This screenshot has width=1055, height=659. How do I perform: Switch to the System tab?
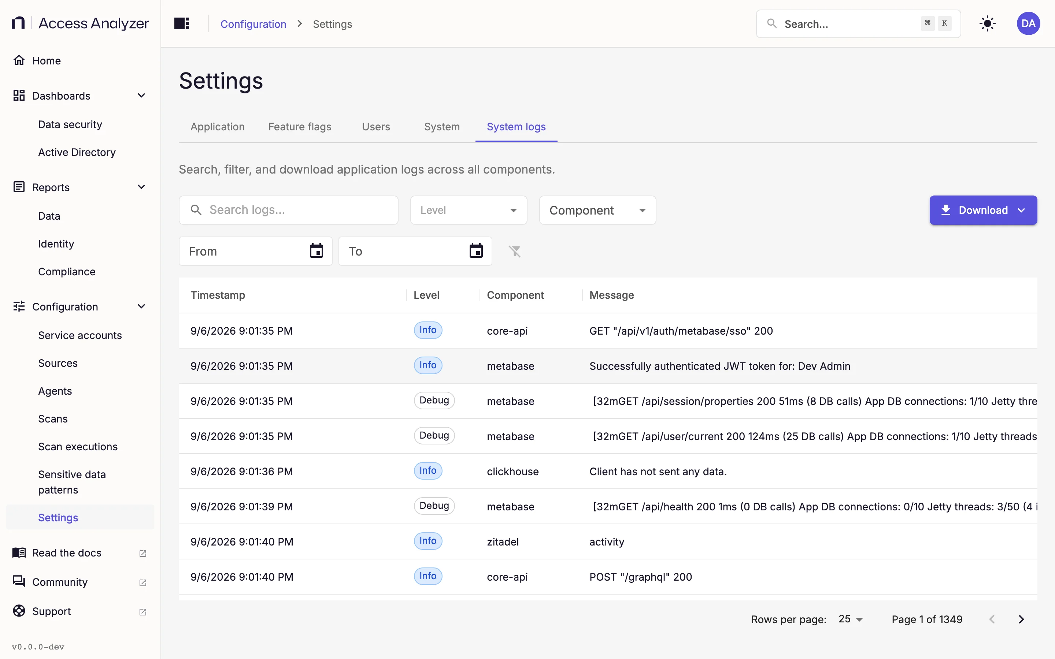[x=442, y=126]
